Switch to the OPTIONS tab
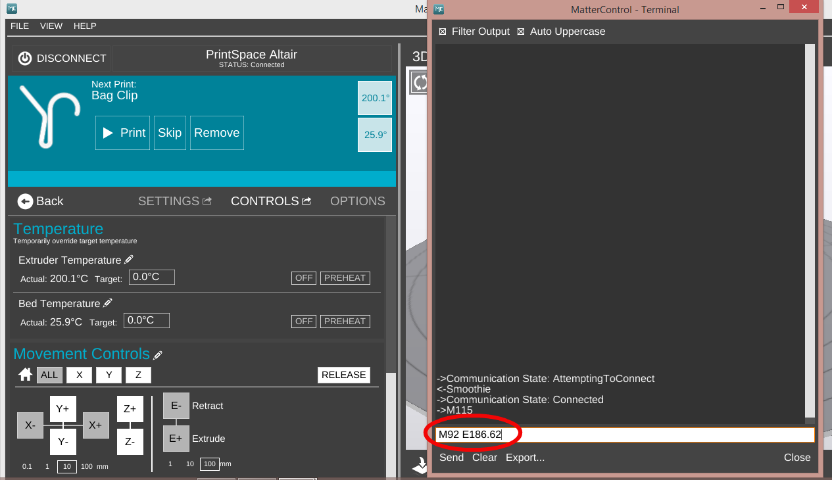Viewport: 832px width, 480px height. pos(358,201)
